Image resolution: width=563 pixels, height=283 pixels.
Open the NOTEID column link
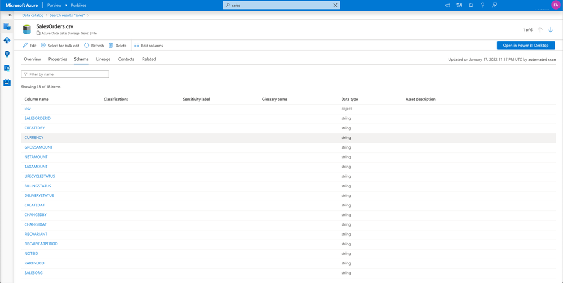tap(31, 254)
